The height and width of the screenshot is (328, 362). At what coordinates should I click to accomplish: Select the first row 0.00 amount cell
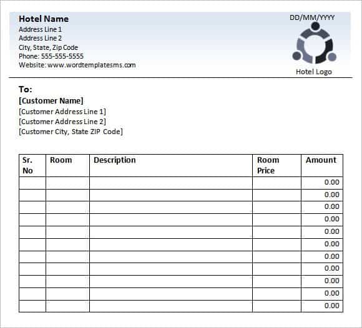click(x=322, y=183)
